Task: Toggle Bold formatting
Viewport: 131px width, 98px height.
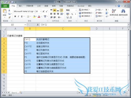Action: click(15, 16)
